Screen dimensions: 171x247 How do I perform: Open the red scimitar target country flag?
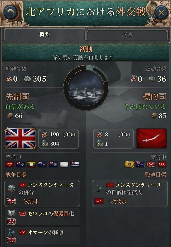click(152, 139)
